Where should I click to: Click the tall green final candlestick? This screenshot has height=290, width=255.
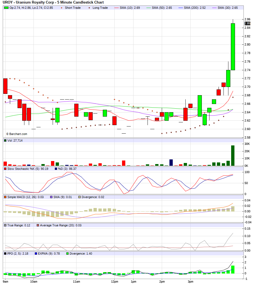233,47
